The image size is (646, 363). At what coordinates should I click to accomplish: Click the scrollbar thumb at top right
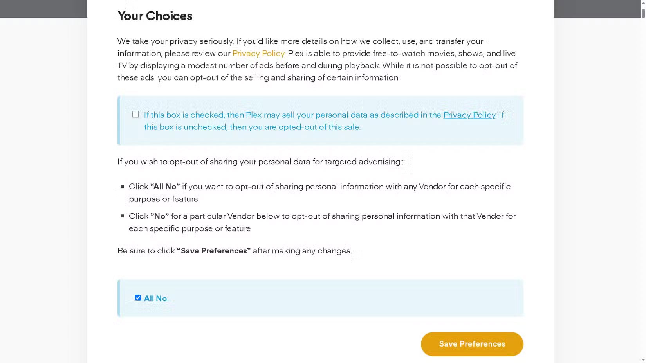pos(643,14)
